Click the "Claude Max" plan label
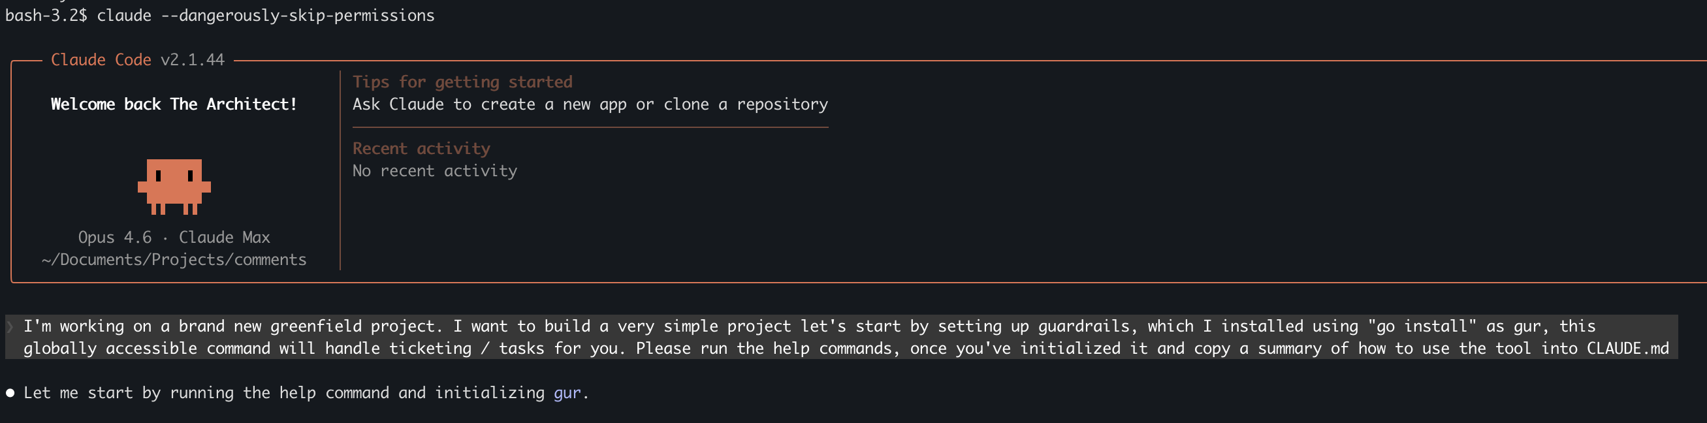The image size is (1707, 423). (x=224, y=237)
